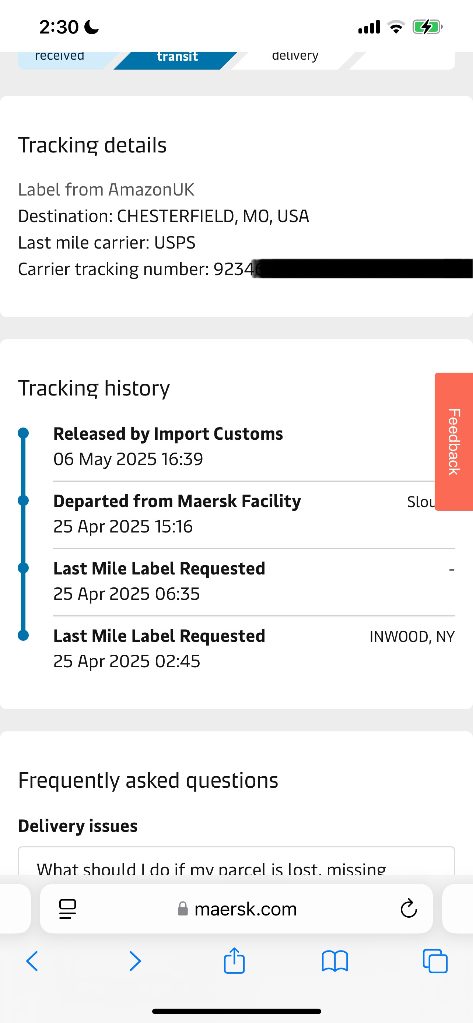Select the Released by Import Customs entry

tap(254, 446)
